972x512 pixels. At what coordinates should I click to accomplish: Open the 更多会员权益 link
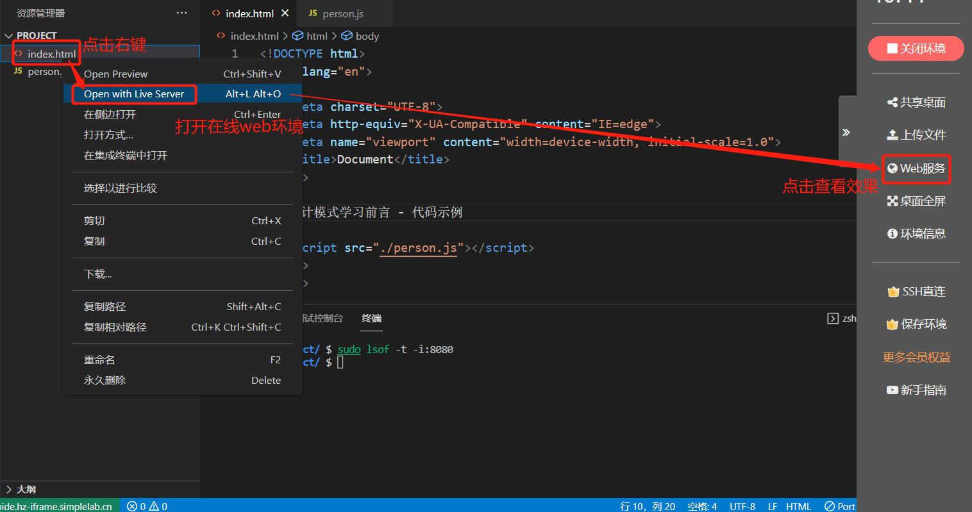point(916,357)
